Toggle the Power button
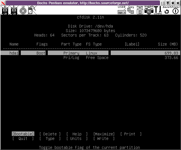 176,11
